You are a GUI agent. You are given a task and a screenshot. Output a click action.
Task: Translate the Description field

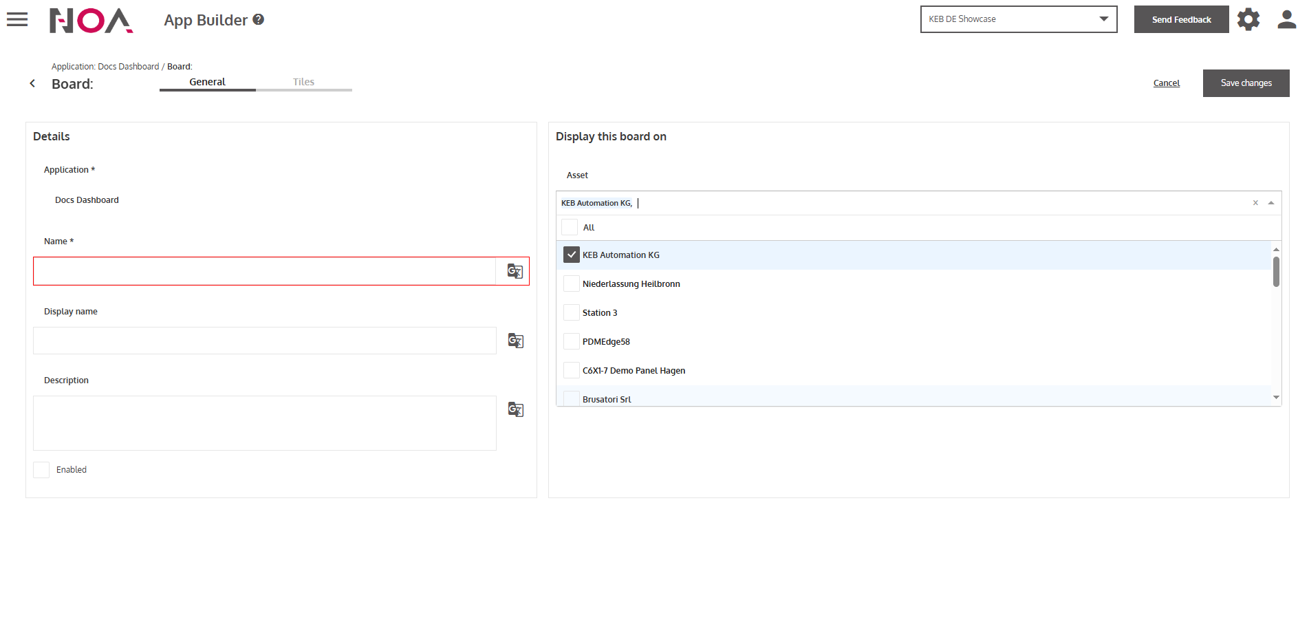coord(515,409)
